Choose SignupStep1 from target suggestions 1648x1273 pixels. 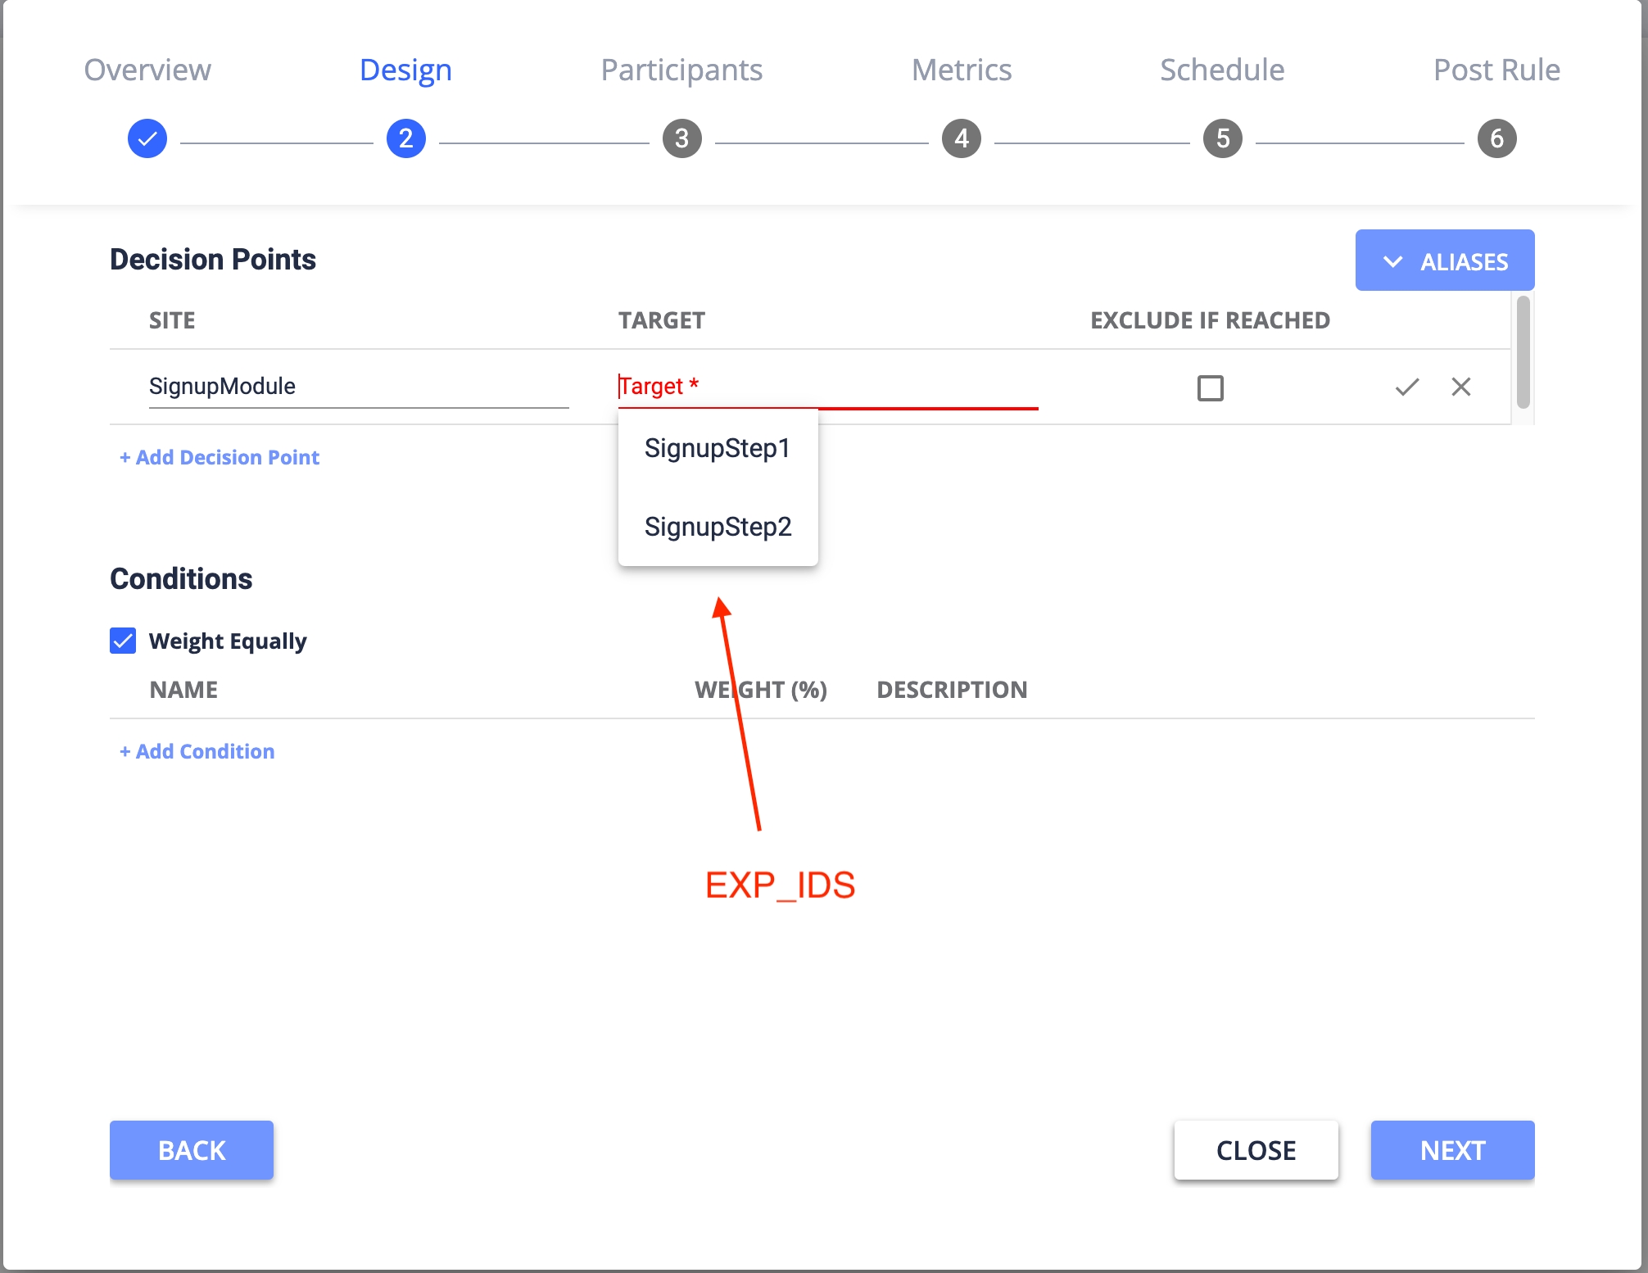point(717,448)
